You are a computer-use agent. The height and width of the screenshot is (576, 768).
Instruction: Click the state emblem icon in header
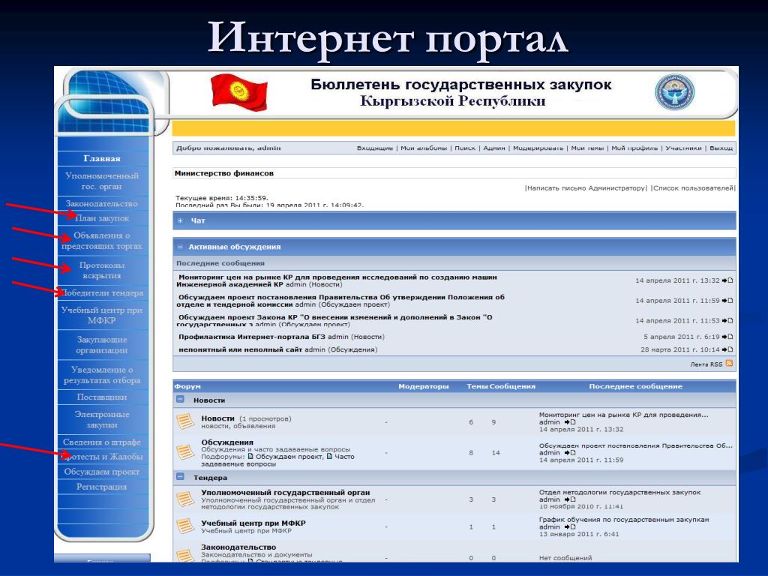674,92
